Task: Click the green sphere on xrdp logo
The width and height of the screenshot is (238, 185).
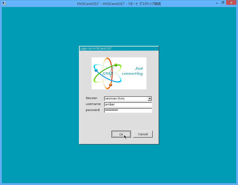Action: [116, 65]
